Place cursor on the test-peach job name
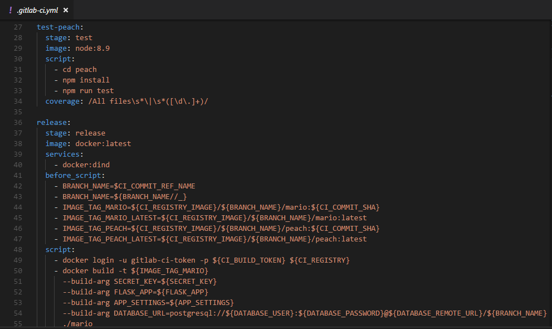Viewport: 552px width, 329px height. [x=58, y=27]
